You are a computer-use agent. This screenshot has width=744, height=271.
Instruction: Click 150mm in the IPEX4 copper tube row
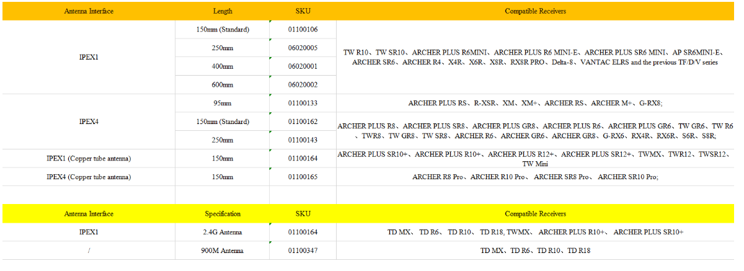(223, 177)
